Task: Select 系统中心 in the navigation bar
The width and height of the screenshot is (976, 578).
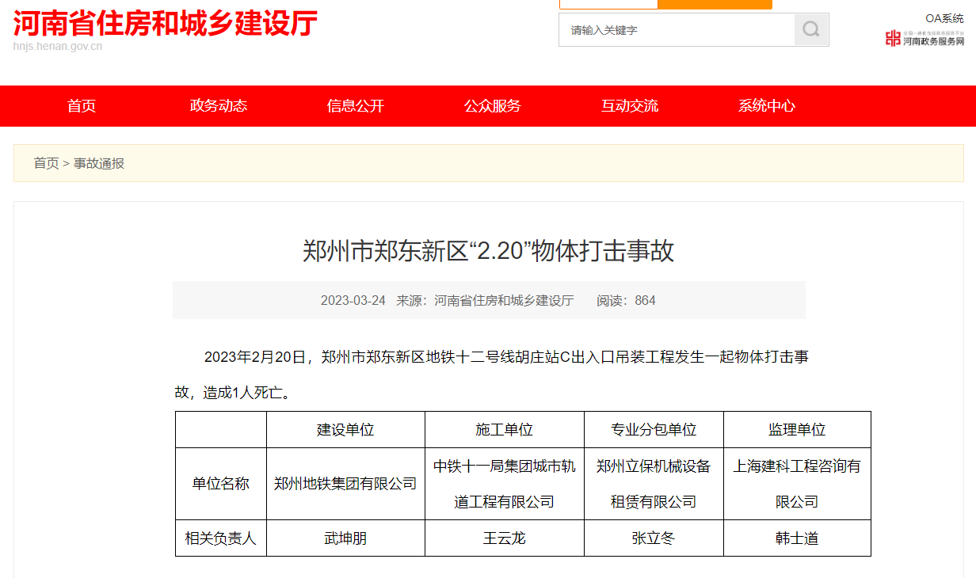Action: coord(767,106)
